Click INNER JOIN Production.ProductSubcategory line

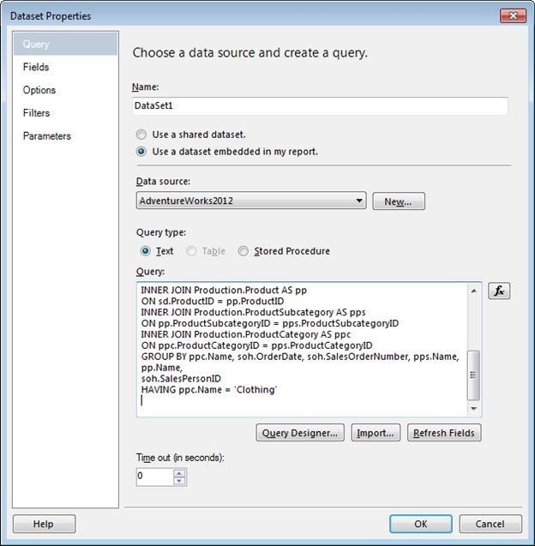(x=253, y=312)
